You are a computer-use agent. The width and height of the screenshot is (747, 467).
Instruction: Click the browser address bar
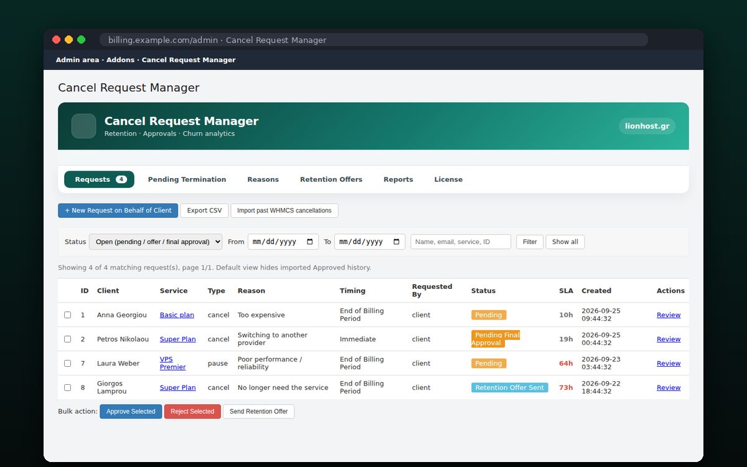click(x=374, y=40)
